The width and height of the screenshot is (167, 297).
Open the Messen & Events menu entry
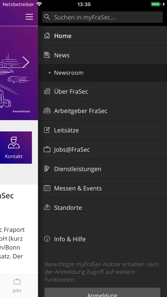pyautogui.click(x=102, y=188)
